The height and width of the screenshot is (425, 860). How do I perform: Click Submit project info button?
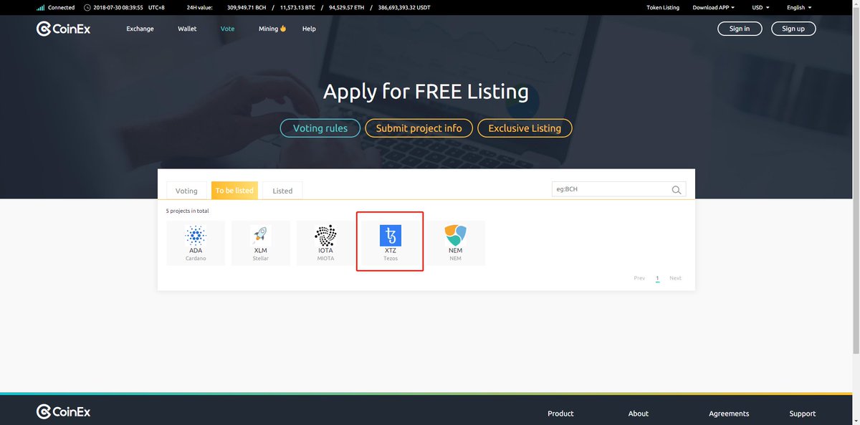(419, 128)
